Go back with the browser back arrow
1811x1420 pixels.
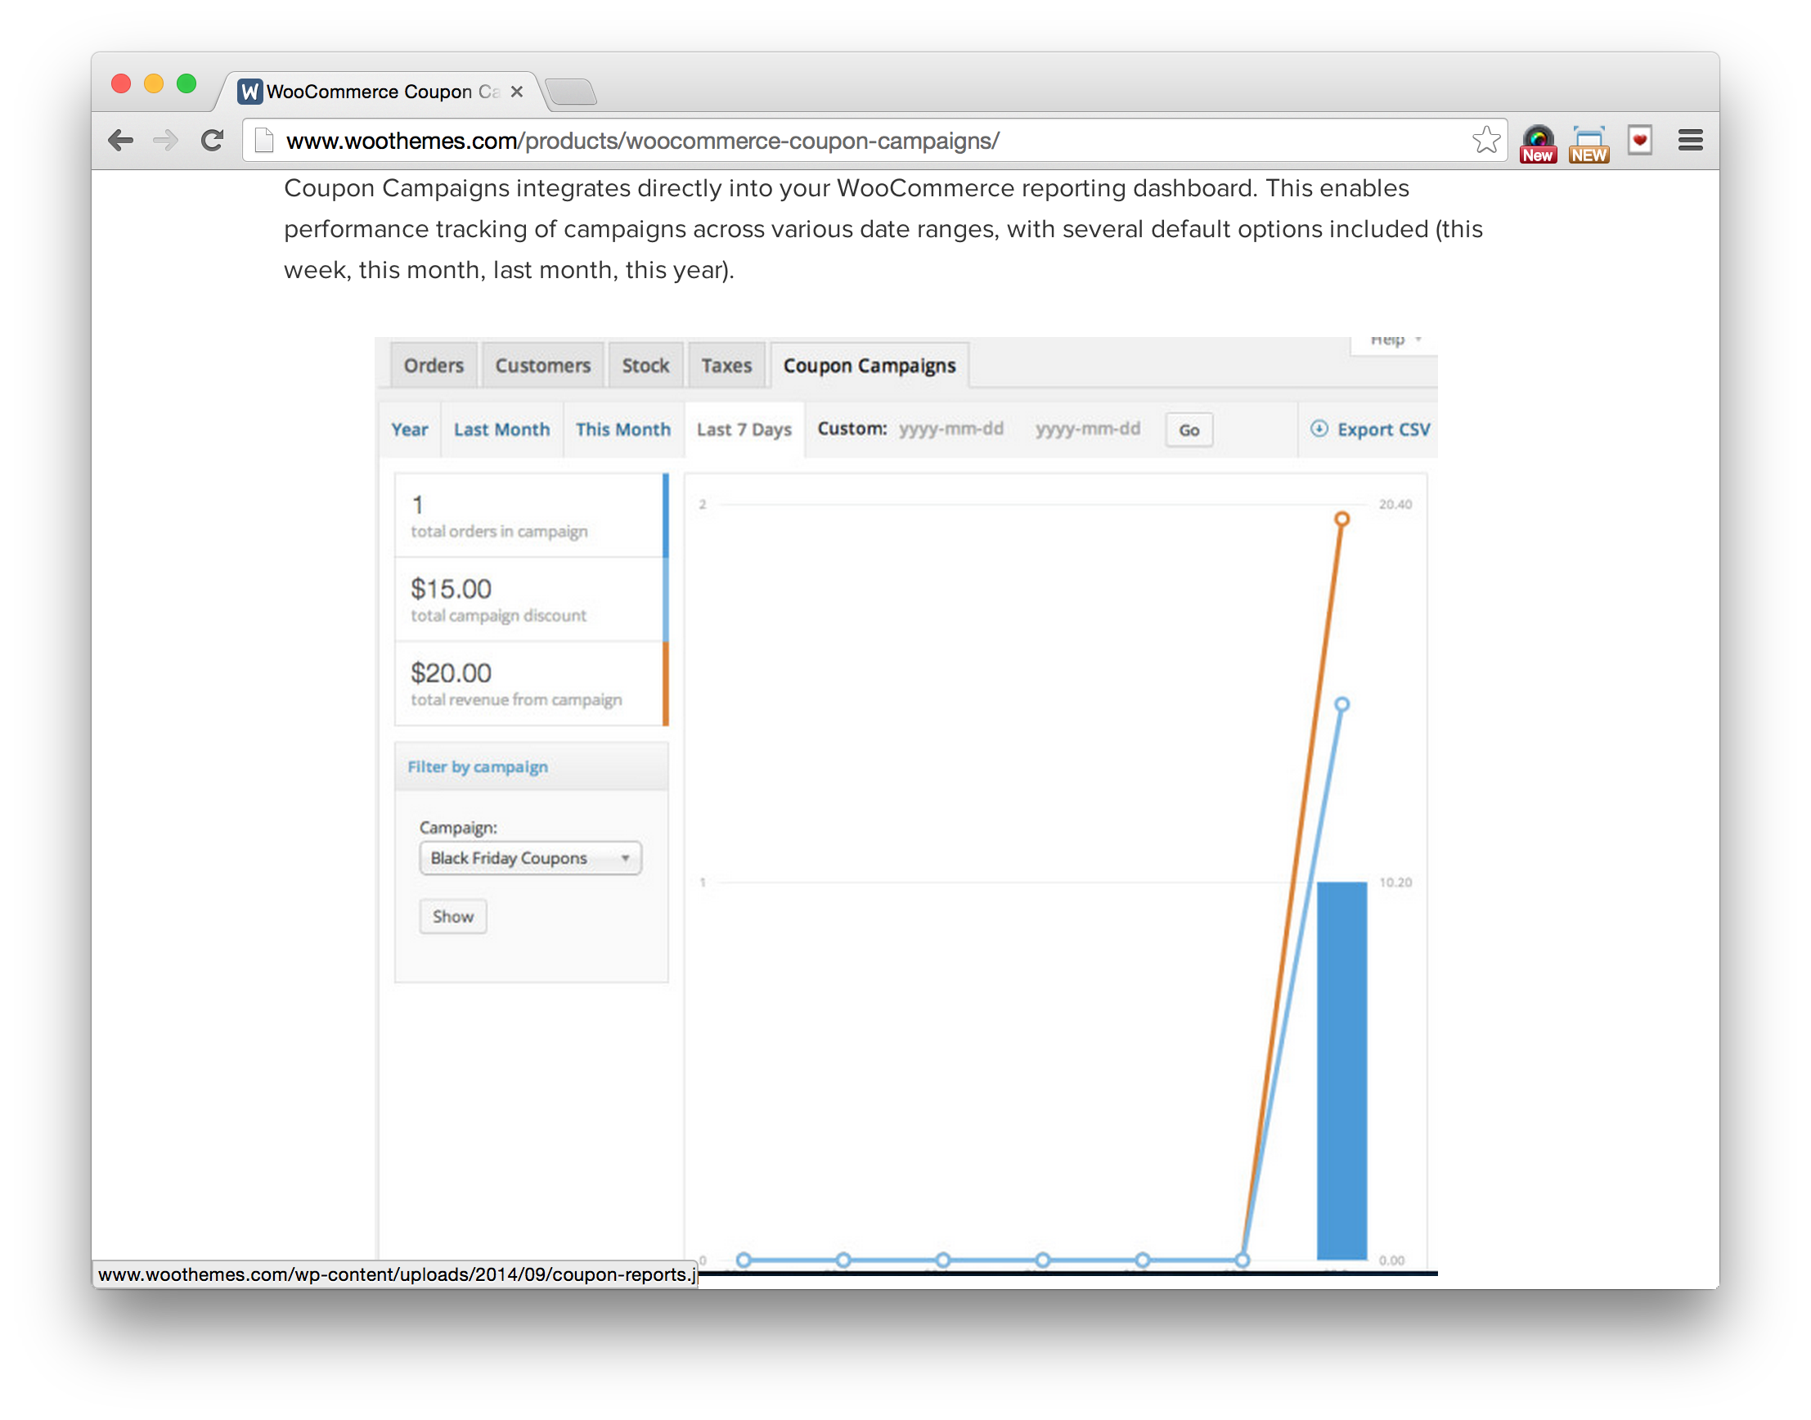point(120,141)
